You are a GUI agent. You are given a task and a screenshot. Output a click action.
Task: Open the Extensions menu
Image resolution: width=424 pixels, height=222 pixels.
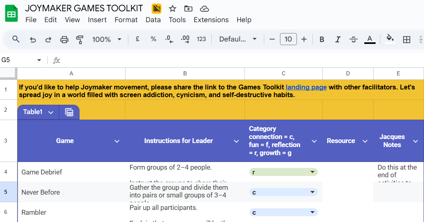coord(211,20)
